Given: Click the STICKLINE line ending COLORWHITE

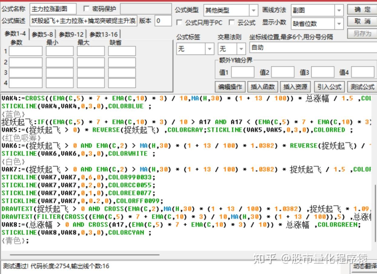Looking at the screenshot, I should pyautogui.click(x=78, y=154).
